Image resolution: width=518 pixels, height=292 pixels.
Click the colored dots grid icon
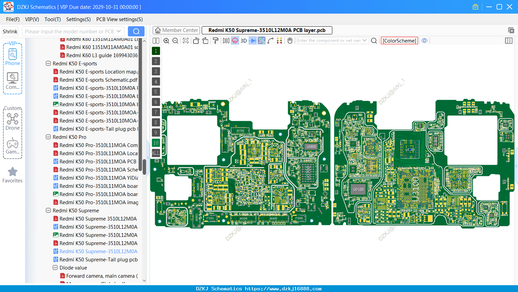[280, 41]
